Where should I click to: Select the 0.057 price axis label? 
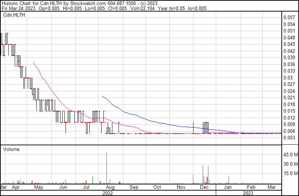pos(289,17)
